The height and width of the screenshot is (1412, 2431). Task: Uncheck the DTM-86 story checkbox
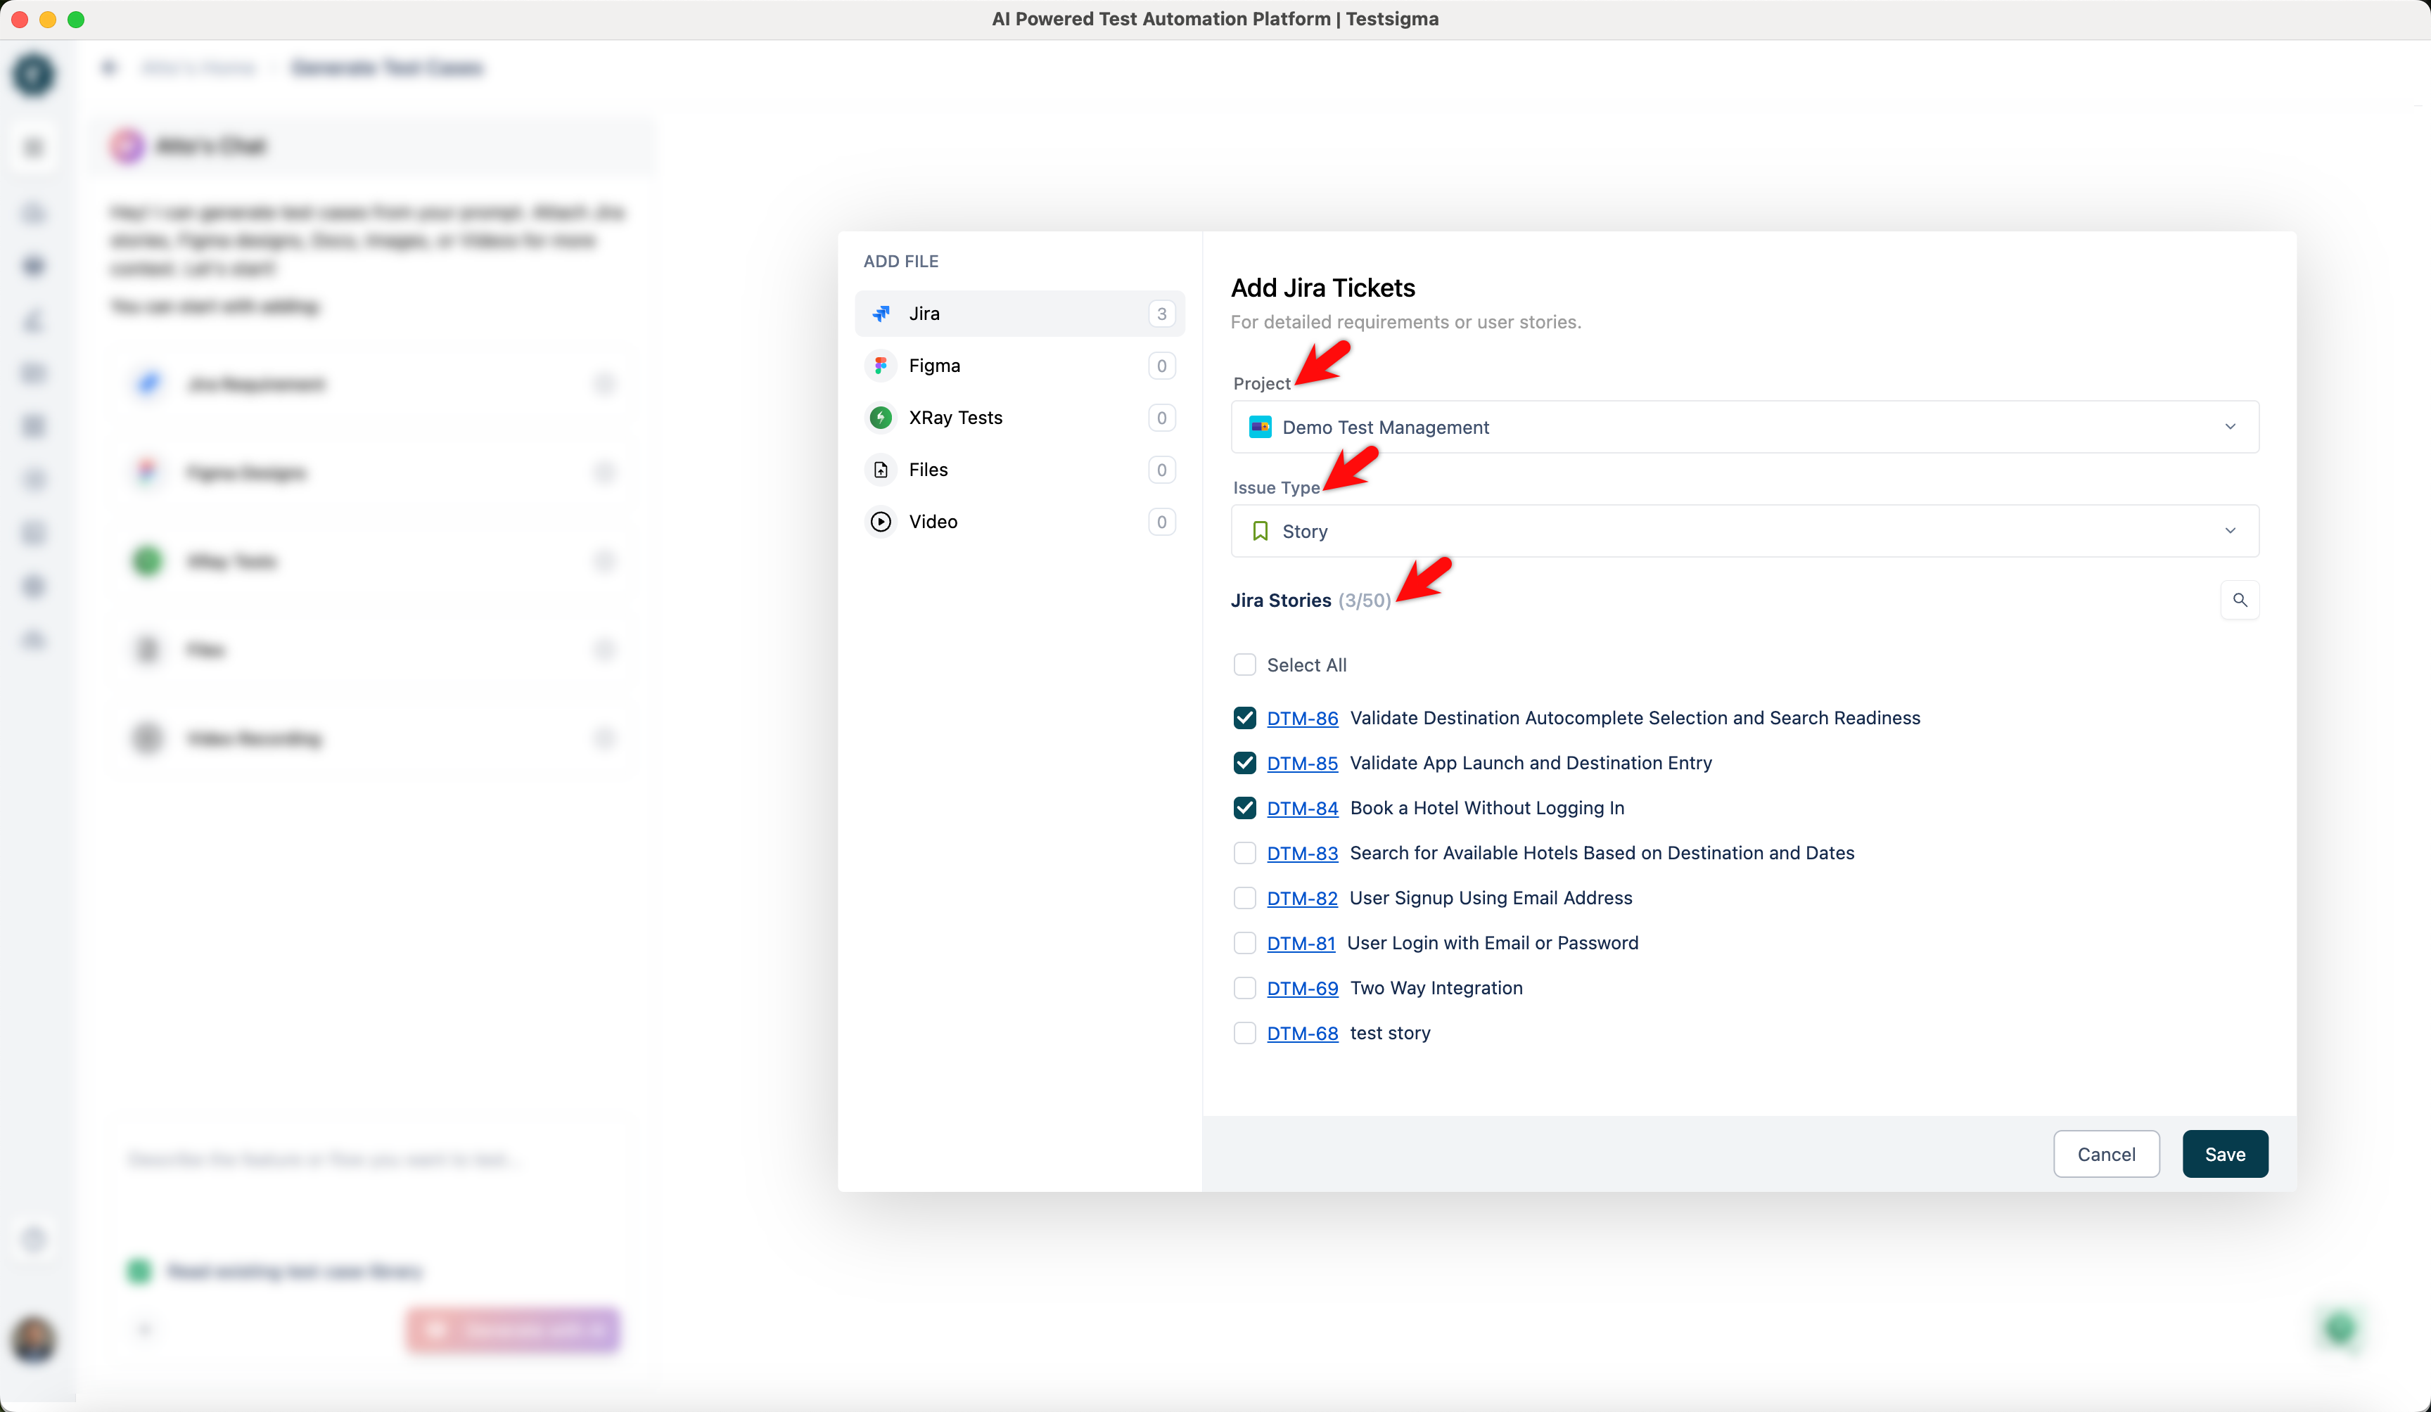tap(1244, 717)
